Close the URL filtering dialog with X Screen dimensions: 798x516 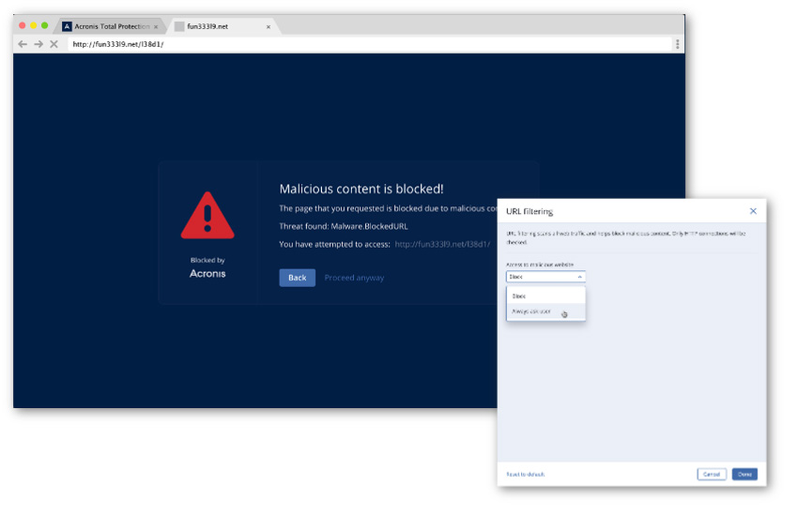click(753, 211)
